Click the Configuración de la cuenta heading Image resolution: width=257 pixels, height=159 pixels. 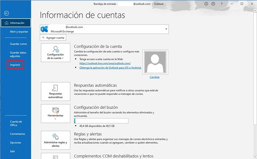point(98,47)
